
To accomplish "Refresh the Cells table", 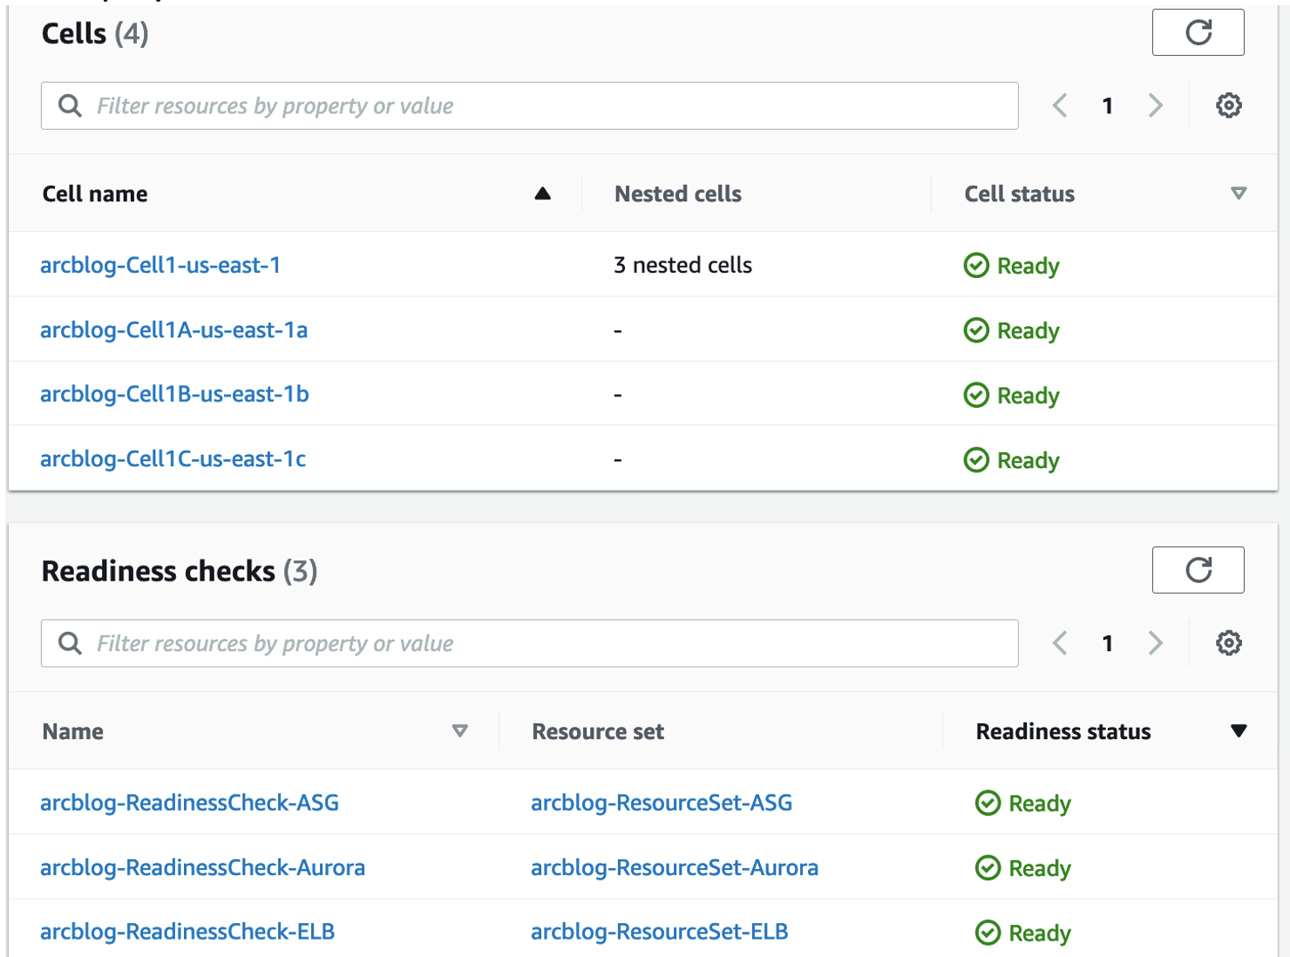I will pos(1198,33).
